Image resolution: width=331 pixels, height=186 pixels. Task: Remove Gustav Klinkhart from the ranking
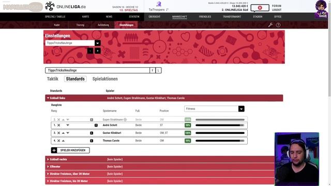click(x=58, y=133)
